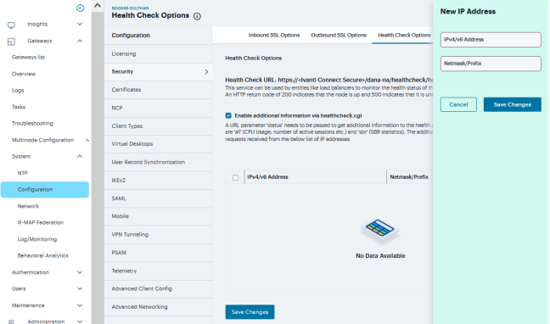
Task: Click the Administration icon in the sidebar
Action: pos(11,321)
